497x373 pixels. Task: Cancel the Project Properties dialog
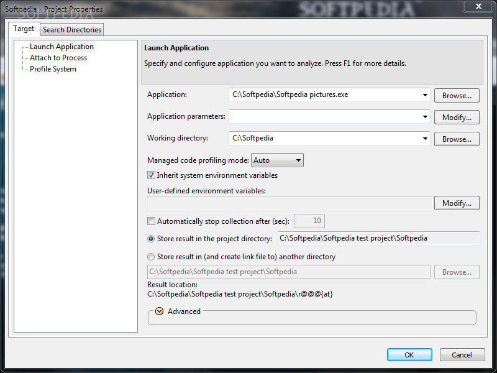(x=462, y=354)
